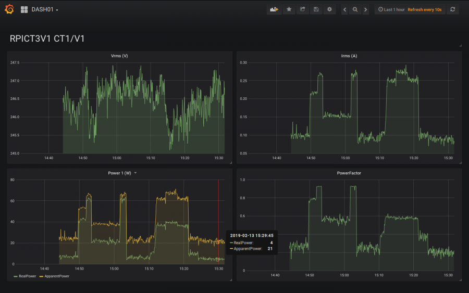Image resolution: width=469 pixels, height=293 pixels.
Task: Star this dashboard as favorite
Action: tap(289, 9)
